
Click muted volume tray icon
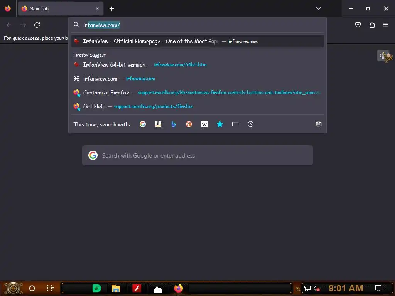pos(316,288)
